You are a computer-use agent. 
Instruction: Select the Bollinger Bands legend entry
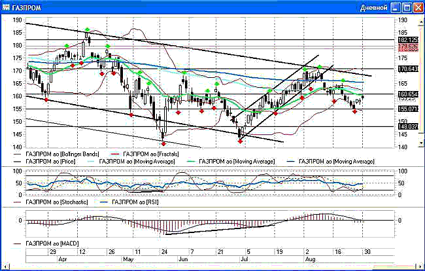click(x=56, y=154)
